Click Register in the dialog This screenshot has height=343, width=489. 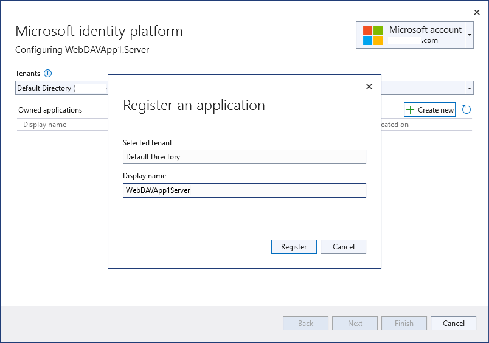click(294, 247)
